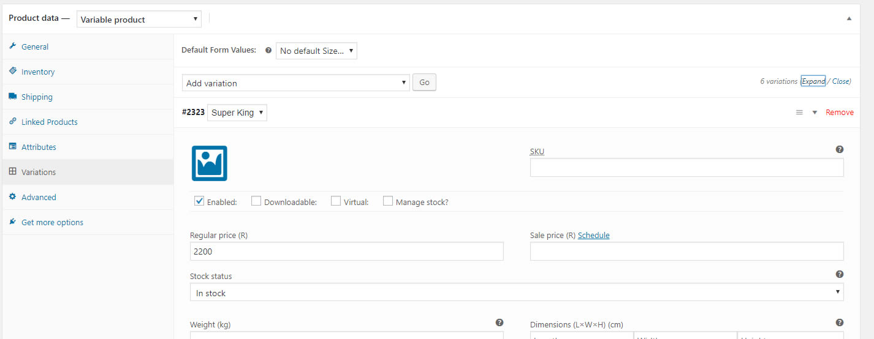Click the Dimensions help tooltip icon
The height and width of the screenshot is (339, 874).
tap(839, 322)
